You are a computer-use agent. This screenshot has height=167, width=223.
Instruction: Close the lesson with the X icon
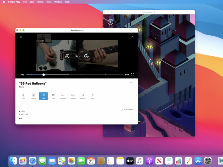click(x=21, y=37)
